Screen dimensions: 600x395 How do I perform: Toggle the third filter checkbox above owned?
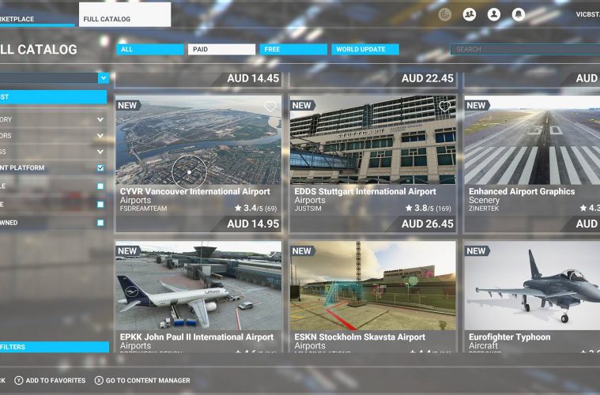[x=100, y=205]
